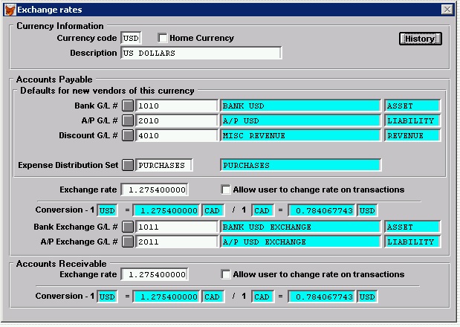This screenshot has height=327, width=460.
Task: Edit Expense Distribution Set field PURCHASES
Action: tap(164, 166)
